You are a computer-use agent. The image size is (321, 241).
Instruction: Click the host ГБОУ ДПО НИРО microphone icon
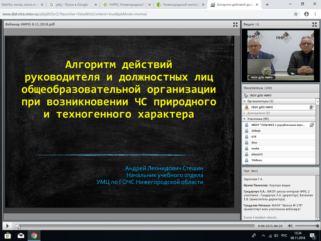point(311,107)
